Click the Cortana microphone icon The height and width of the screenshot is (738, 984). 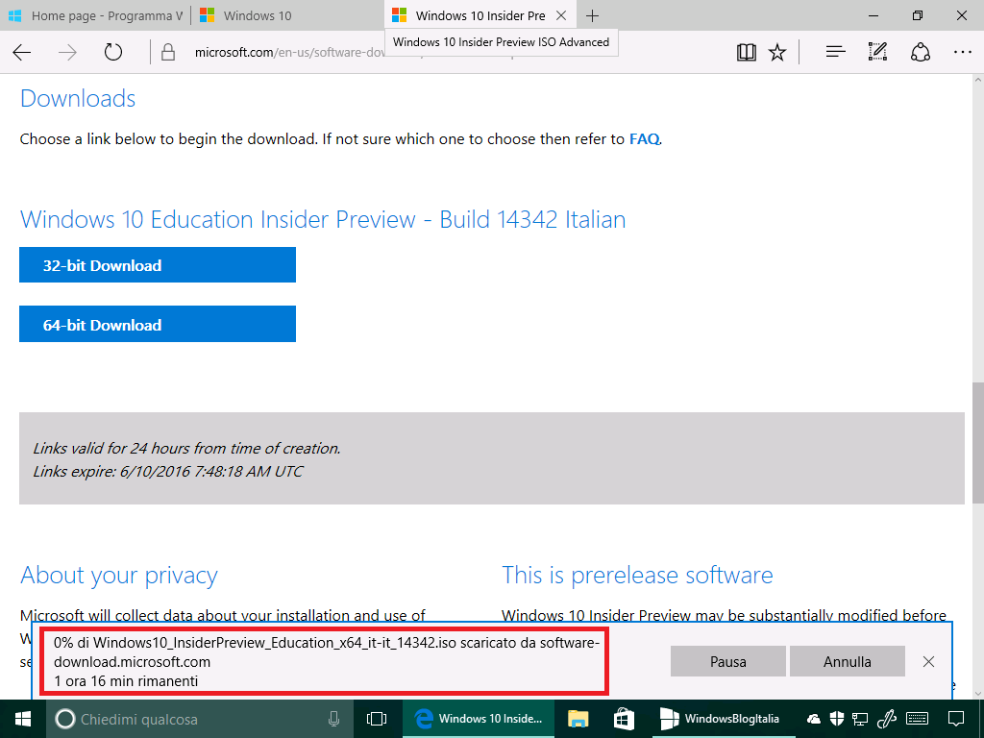[333, 719]
